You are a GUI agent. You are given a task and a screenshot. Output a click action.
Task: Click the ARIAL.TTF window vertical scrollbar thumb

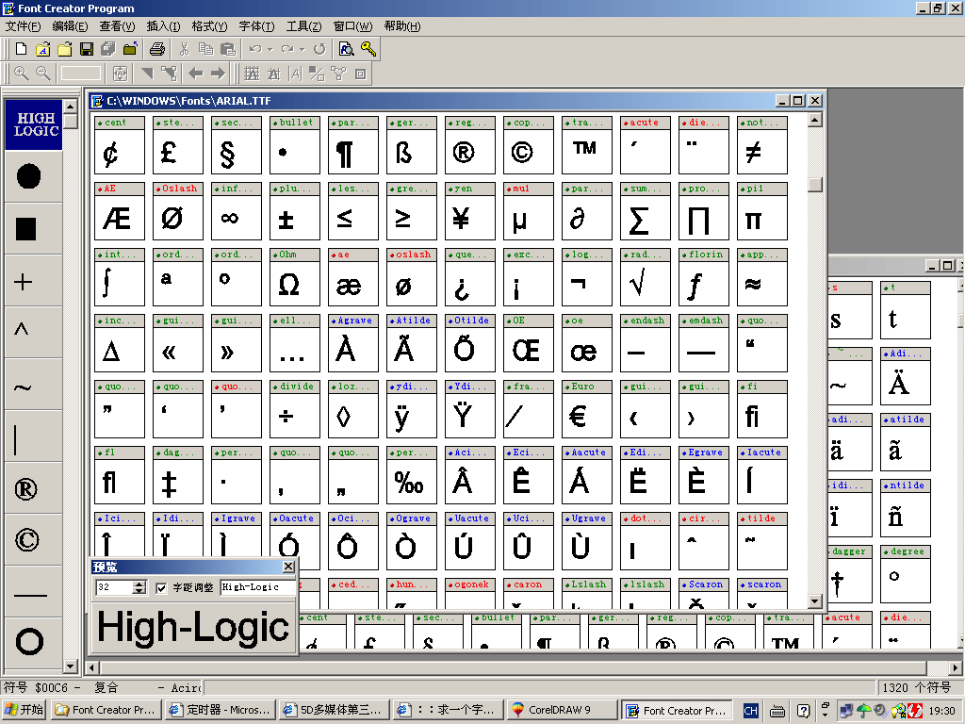(815, 184)
